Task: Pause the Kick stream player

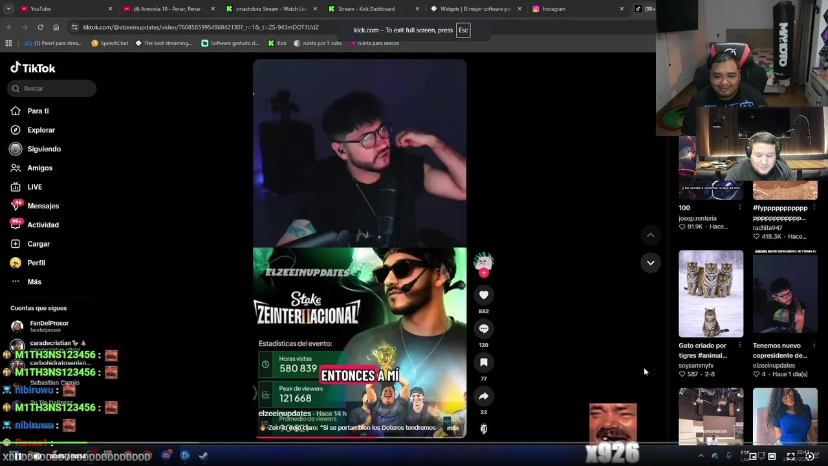Action: pyautogui.click(x=19, y=456)
